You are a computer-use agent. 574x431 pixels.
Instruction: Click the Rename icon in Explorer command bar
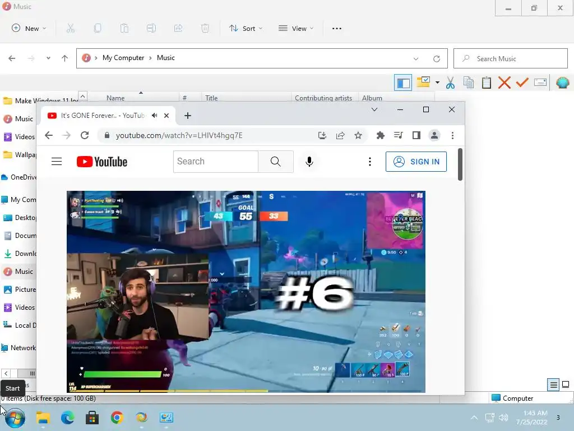pyautogui.click(x=151, y=28)
